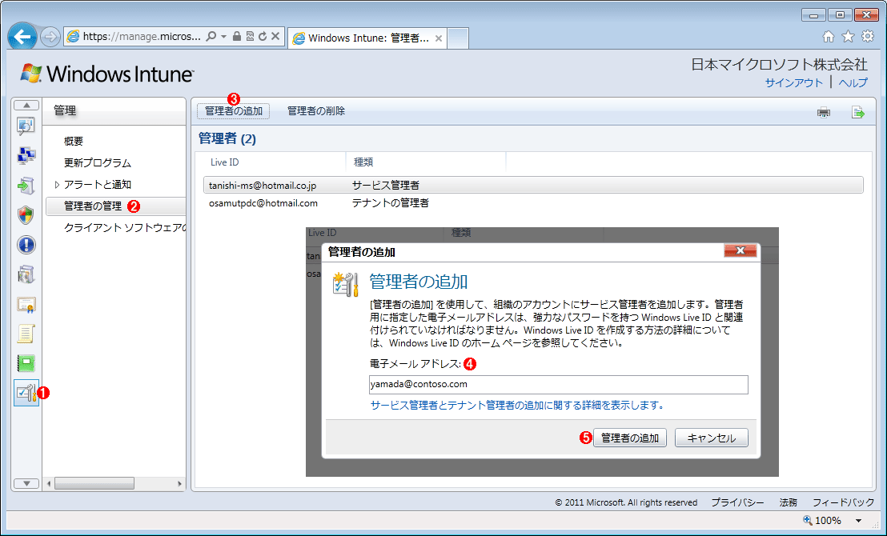The height and width of the screenshot is (536, 887).
Task: Select the tanishi-ms@hotmail.co.jp row
Action: point(533,185)
